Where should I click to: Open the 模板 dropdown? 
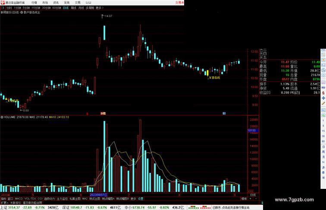[244, 199]
